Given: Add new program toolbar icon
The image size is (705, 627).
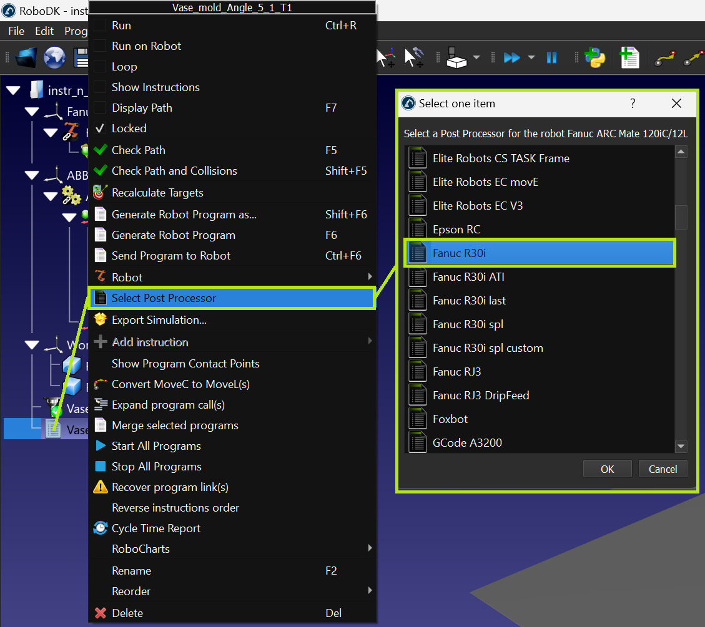Looking at the screenshot, I should pos(629,58).
